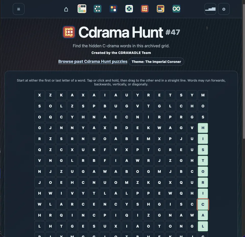Select the highlighted letter S cell
The width and height of the screenshot is (245, 237).
point(203,150)
